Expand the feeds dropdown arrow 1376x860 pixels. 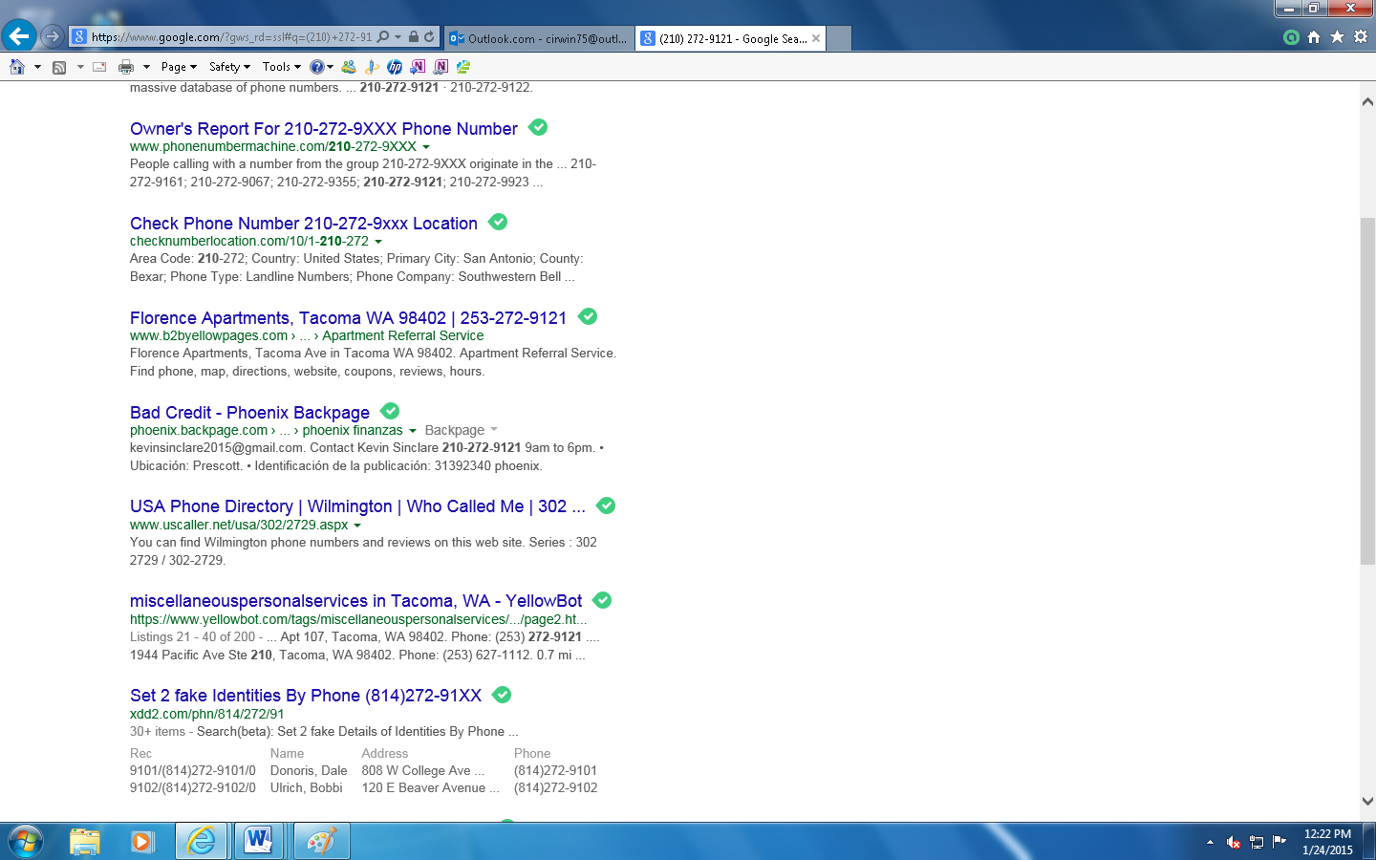(80, 67)
